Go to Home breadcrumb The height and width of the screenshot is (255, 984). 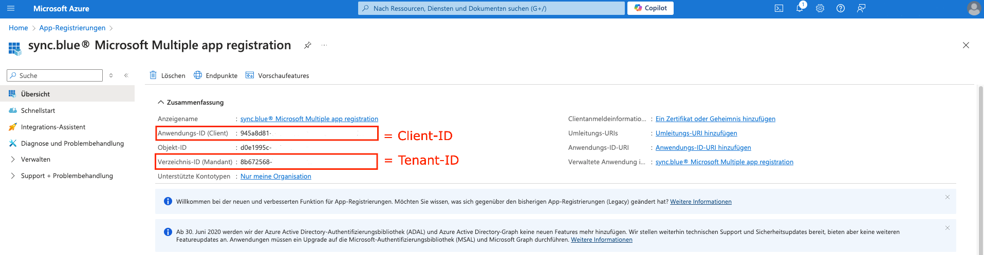(x=18, y=28)
